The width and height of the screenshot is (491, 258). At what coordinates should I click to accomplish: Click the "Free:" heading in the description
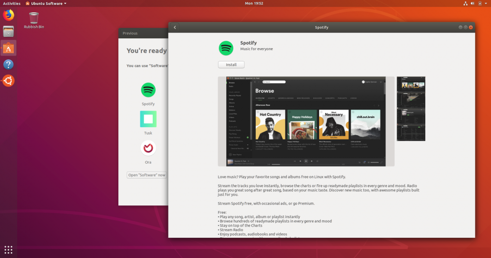tap(222, 212)
